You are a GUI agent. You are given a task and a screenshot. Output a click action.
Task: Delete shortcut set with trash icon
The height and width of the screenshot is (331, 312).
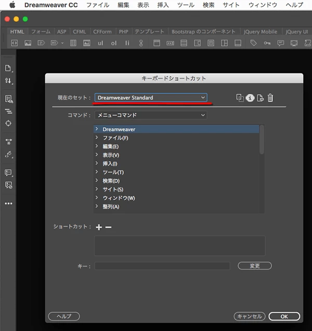270,98
